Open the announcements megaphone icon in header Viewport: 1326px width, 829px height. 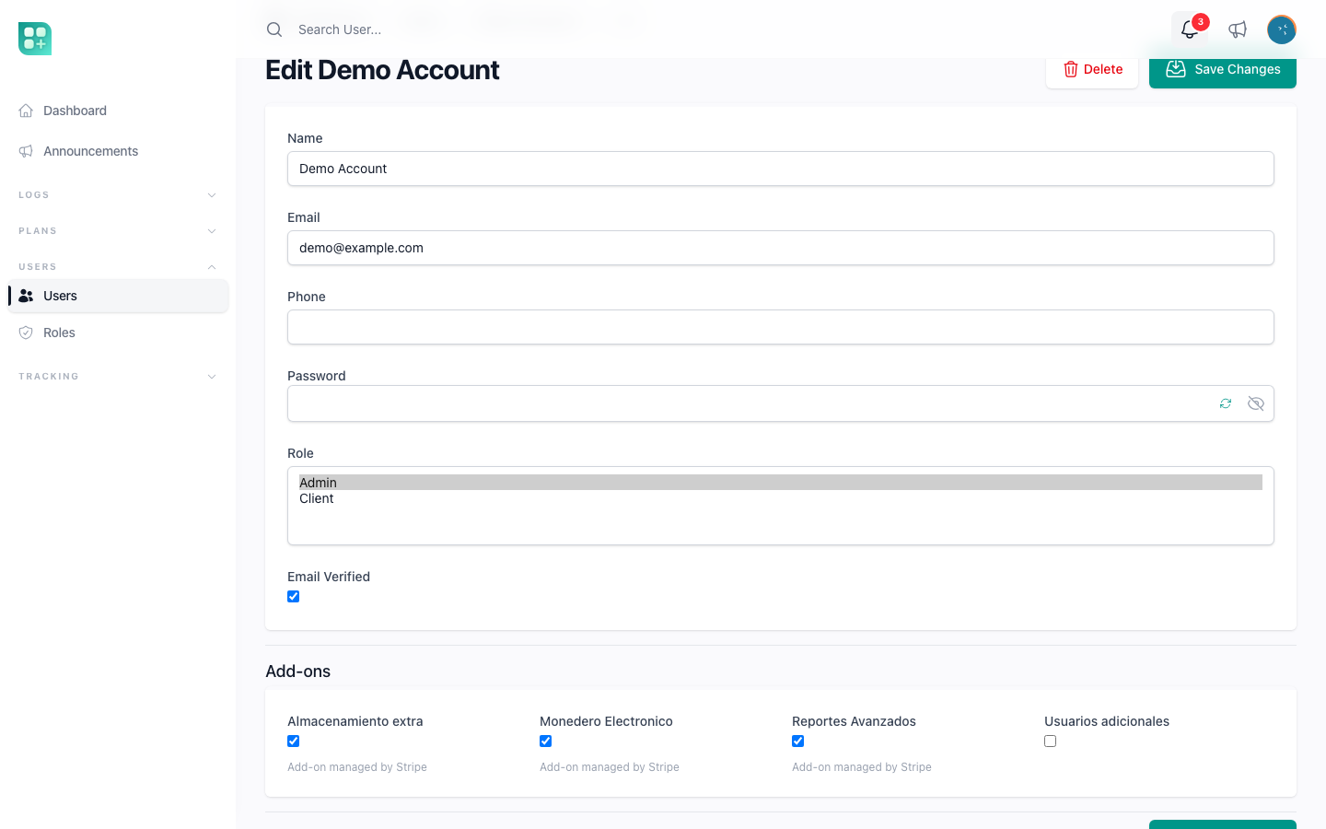coord(1238,29)
